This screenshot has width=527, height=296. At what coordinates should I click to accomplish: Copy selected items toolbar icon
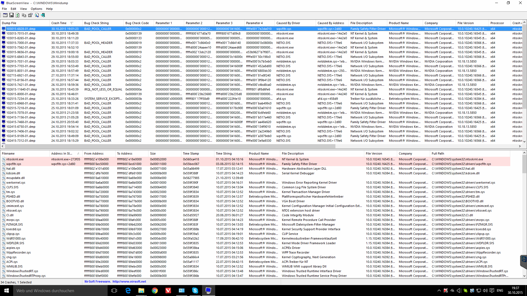(24, 15)
